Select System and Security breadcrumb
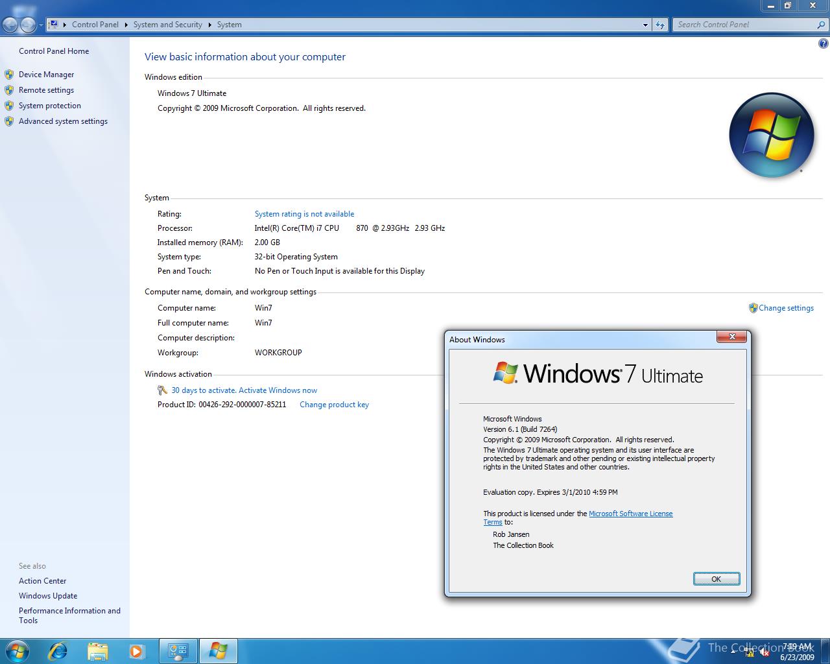 168,25
